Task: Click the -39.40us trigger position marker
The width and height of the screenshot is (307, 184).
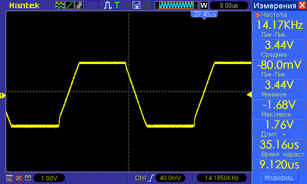Action: click(x=204, y=15)
